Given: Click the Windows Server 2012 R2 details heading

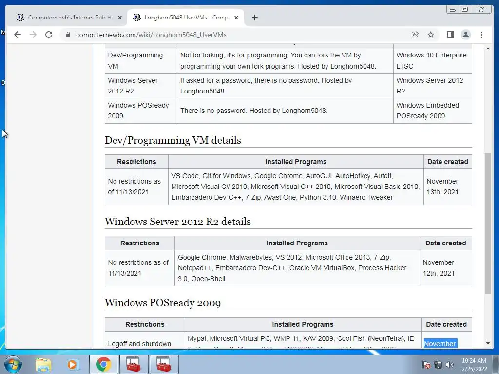Looking at the screenshot, I should (x=177, y=222).
